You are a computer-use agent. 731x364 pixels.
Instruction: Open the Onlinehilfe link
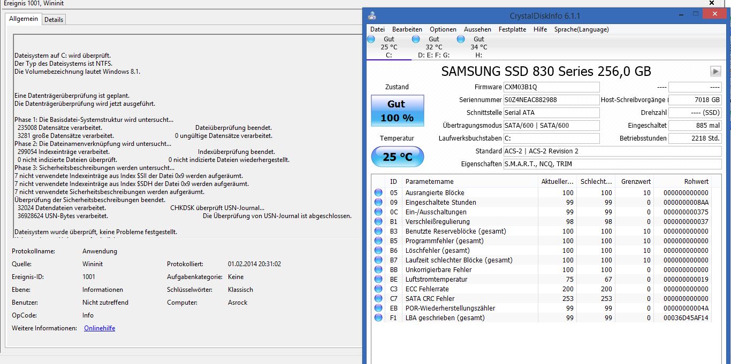[x=100, y=328]
